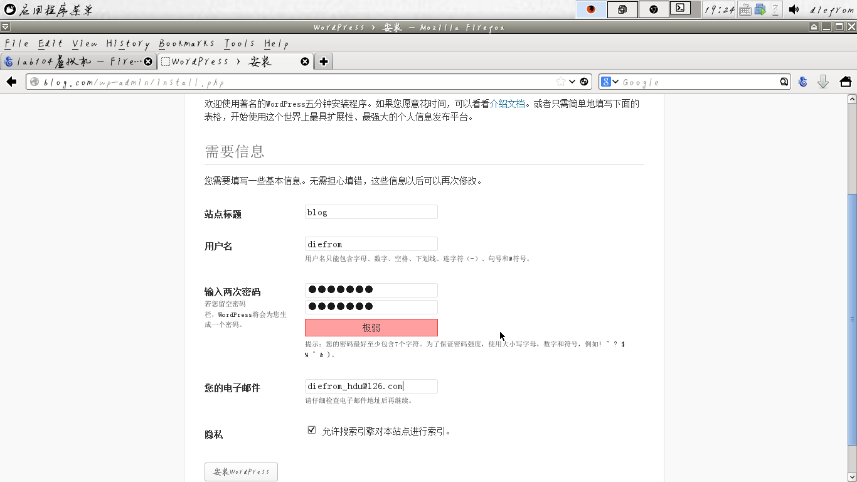Go back with the back arrow
The image size is (857, 482).
pyautogui.click(x=11, y=82)
